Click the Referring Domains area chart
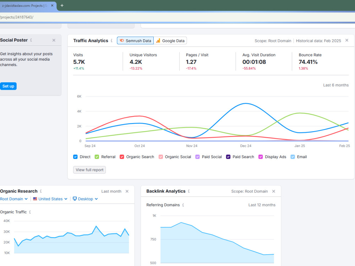This screenshot has height=266, width=355. tap(217, 243)
